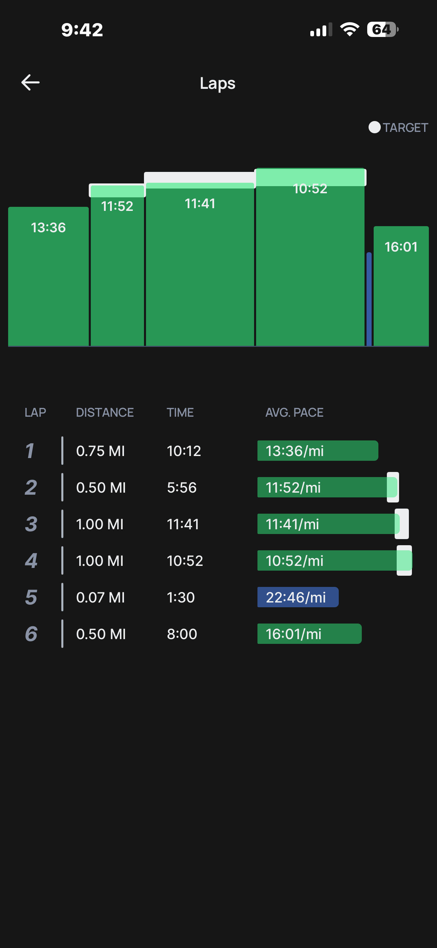
Task: Select the 13:36 bar in chart
Action: (x=48, y=276)
